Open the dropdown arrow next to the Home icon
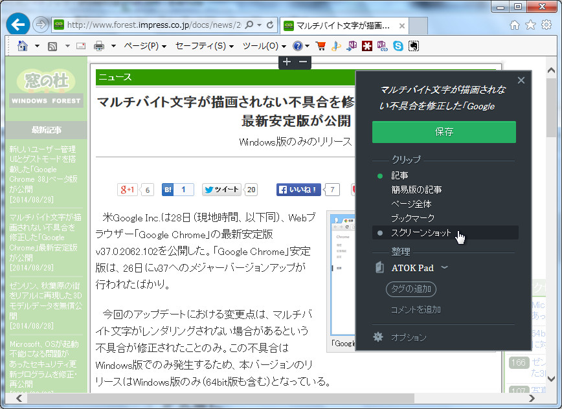 [37, 46]
